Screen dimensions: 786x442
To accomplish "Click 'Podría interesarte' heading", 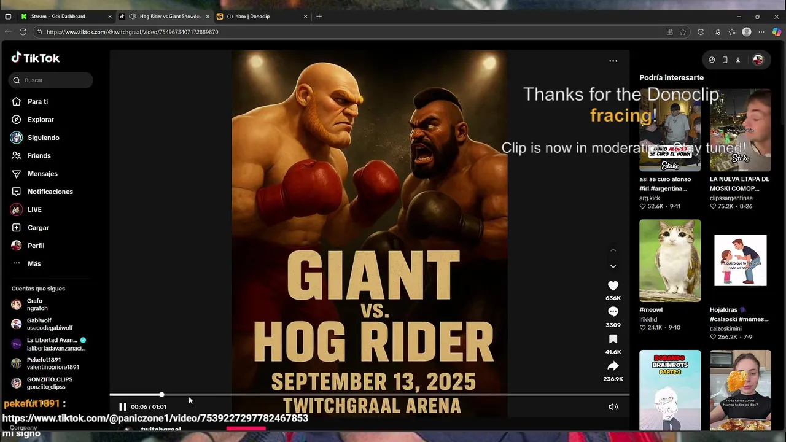I will click(x=671, y=78).
